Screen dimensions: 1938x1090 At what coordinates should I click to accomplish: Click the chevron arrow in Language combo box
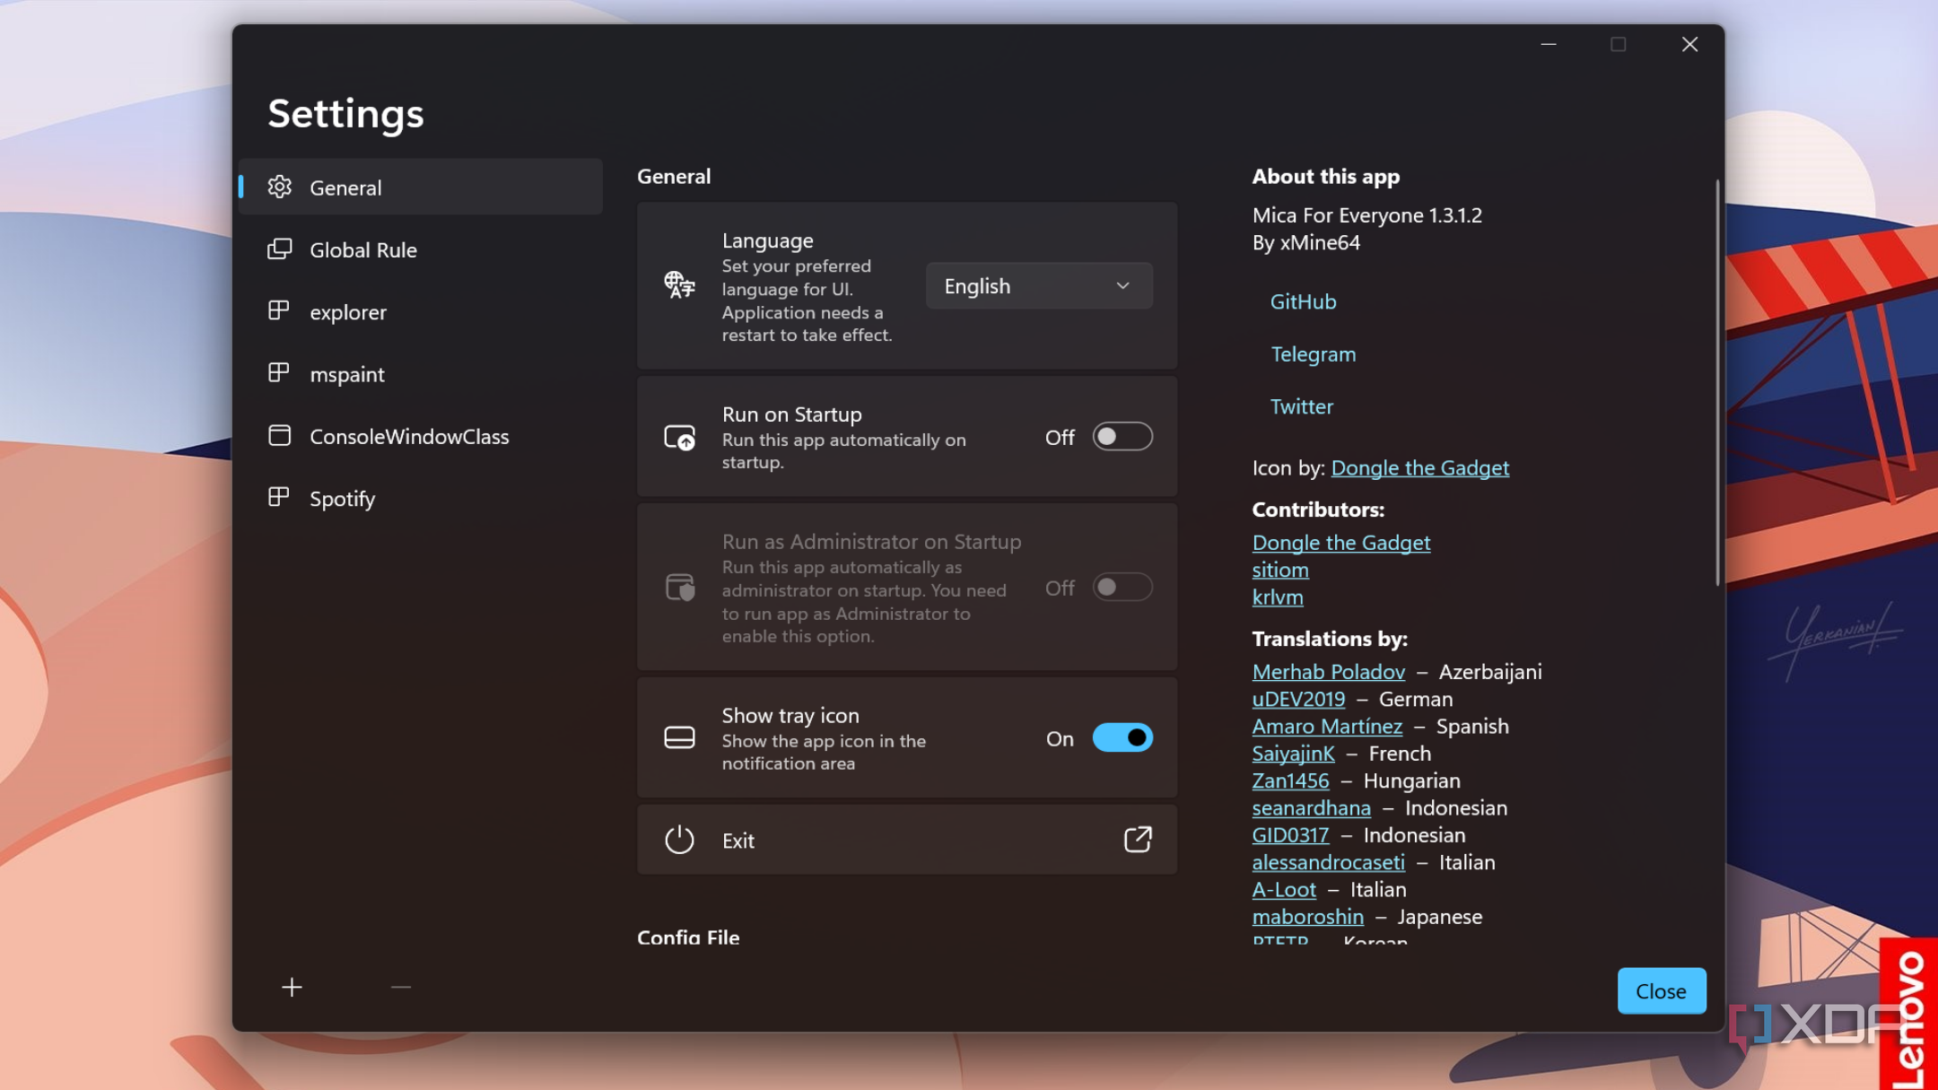pos(1122,286)
